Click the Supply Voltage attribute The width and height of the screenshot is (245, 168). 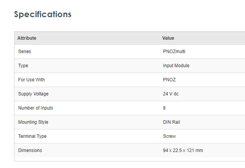point(33,94)
